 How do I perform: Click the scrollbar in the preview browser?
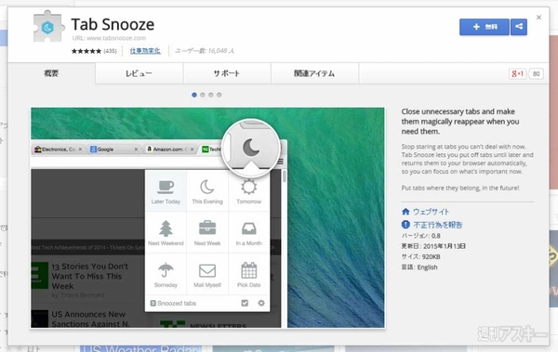(284, 176)
